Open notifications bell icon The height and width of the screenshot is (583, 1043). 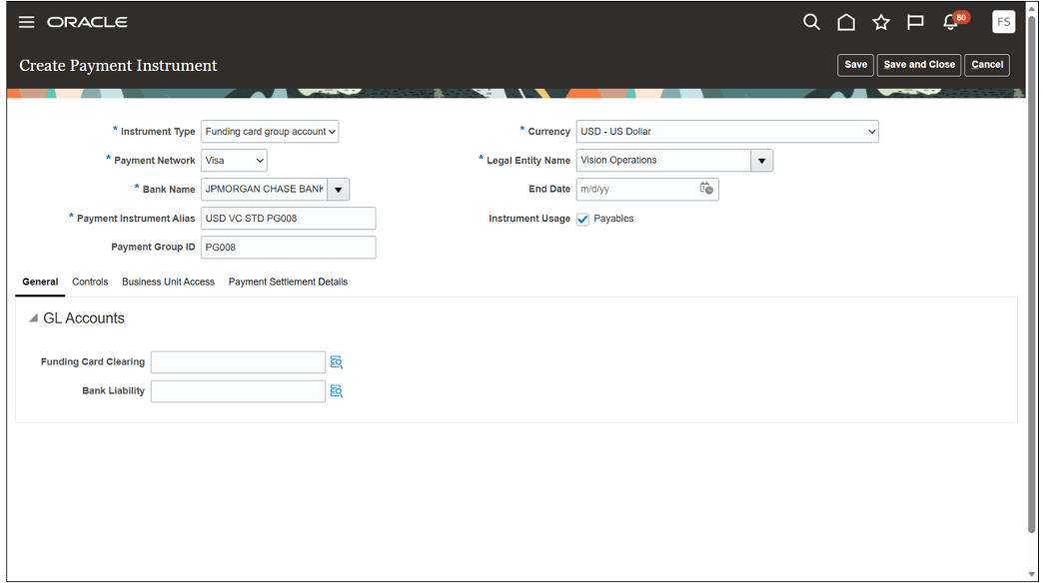pos(950,23)
